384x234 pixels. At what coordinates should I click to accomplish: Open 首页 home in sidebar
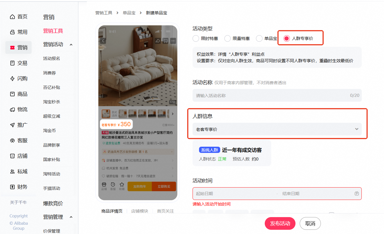(19, 17)
